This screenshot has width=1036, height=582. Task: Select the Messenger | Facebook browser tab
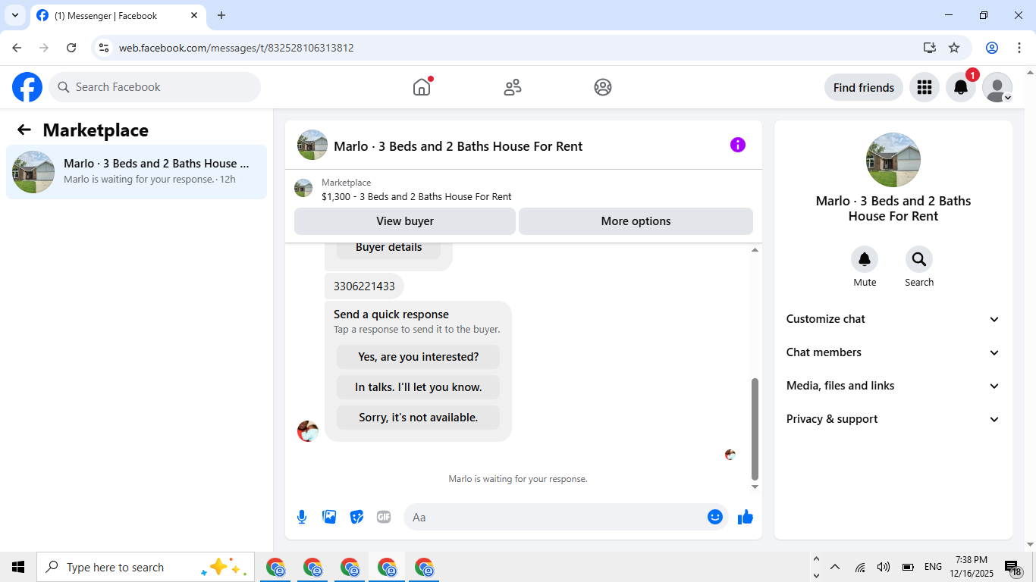click(118, 15)
